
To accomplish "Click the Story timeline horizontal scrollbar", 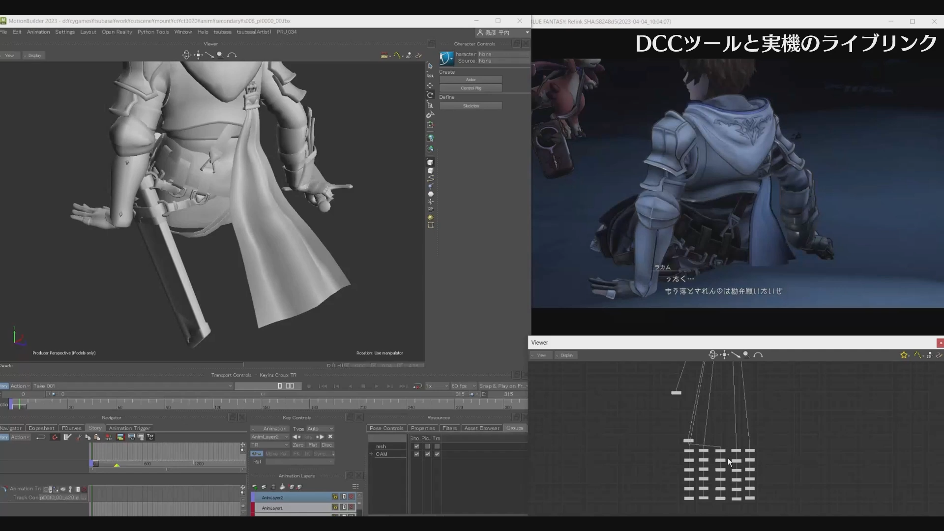I will [x=167, y=470].
